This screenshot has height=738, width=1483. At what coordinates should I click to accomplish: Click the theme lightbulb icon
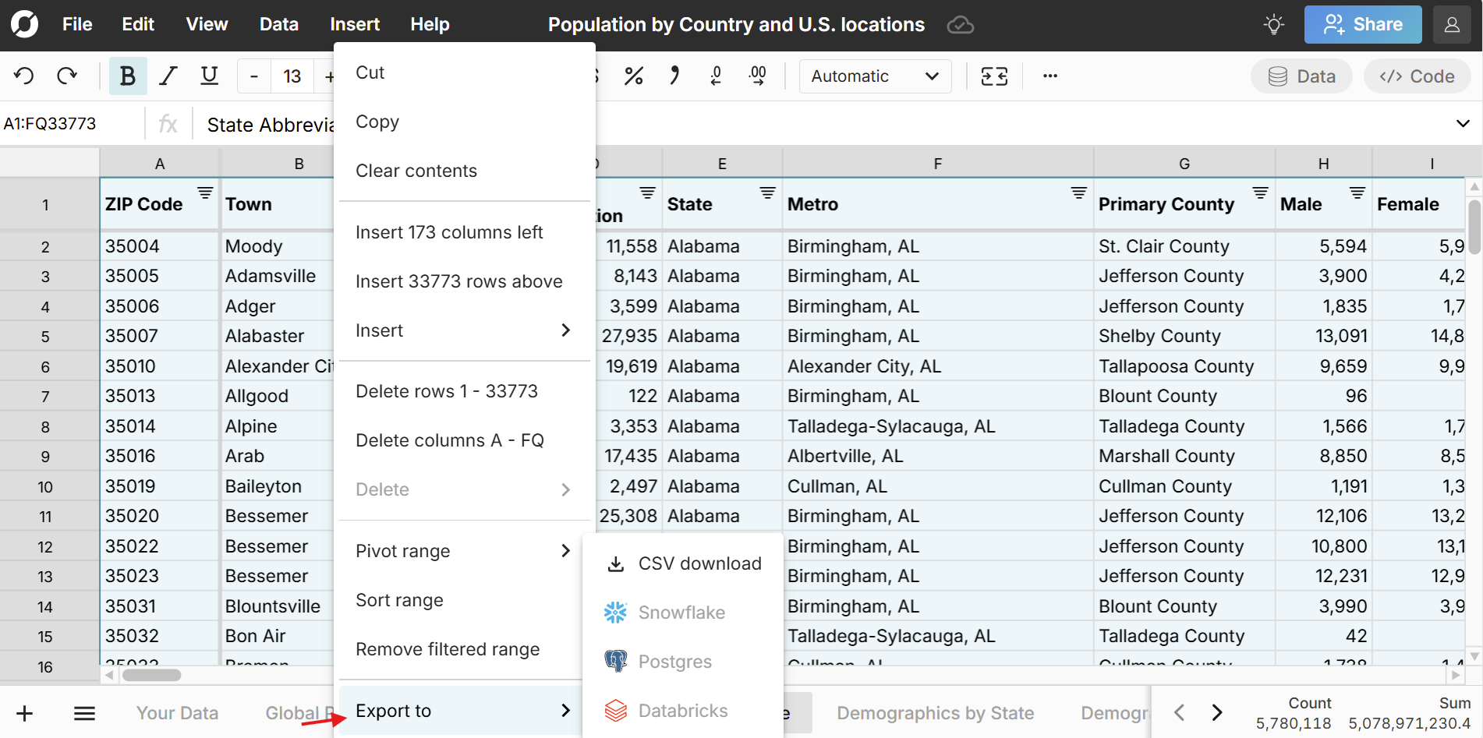(1273, 25)
